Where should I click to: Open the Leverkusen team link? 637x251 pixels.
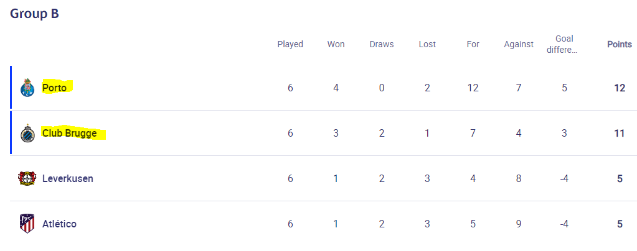(x=68, y=178)
